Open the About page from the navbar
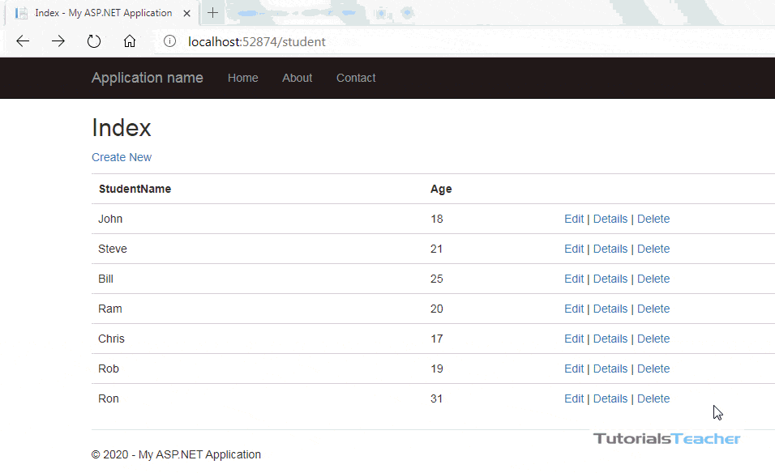Viewport: 775px width, 473px height. pyautogui.click(x=297, y=78)
